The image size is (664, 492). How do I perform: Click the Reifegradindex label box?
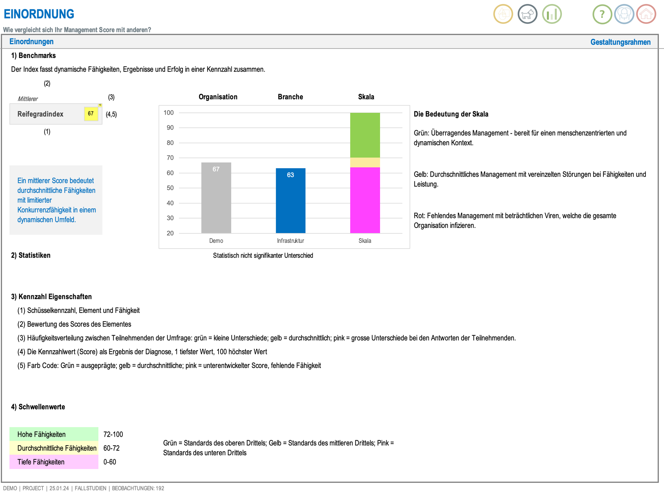[x=56, y=114]
